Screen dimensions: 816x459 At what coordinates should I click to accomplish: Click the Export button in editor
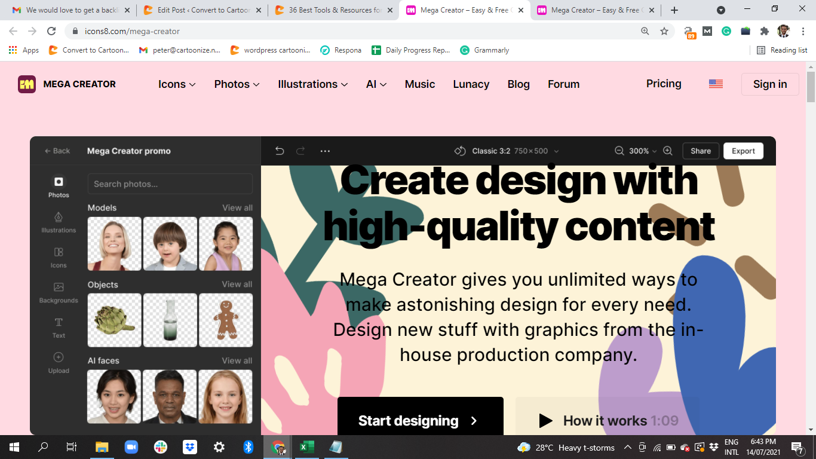coord(743,151)
